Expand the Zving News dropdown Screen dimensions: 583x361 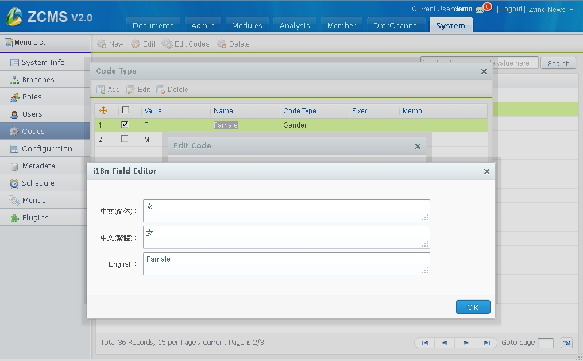pos(571,10)
